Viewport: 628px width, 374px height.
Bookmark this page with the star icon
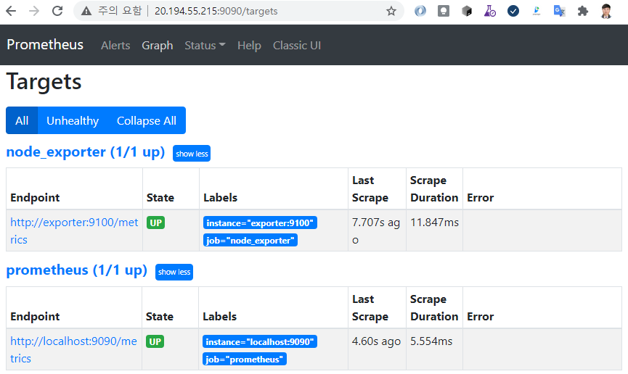coord(391,11)
